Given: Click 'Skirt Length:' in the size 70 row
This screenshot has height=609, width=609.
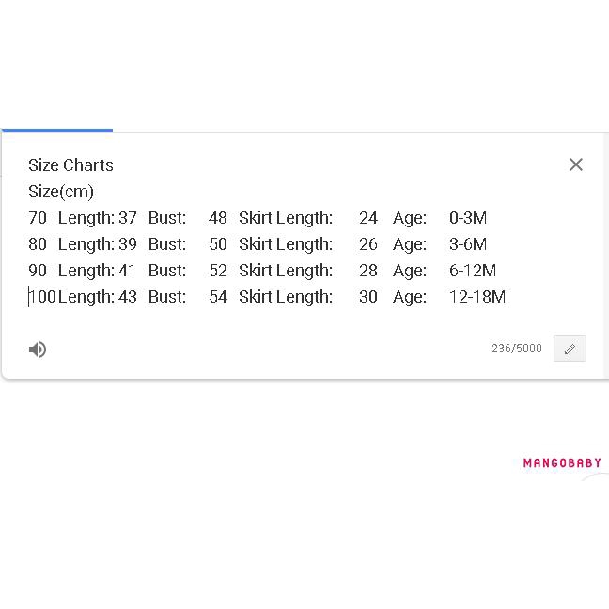Looking at the screenshot, I should [x=286, y=218].
